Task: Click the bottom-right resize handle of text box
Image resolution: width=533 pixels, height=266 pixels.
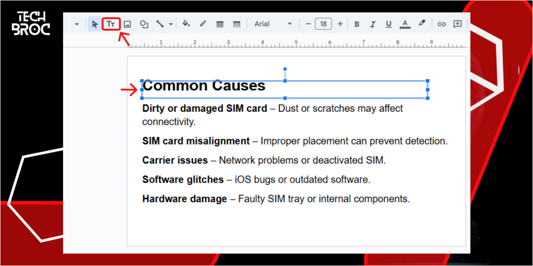Action: click(x=428, y=98)
